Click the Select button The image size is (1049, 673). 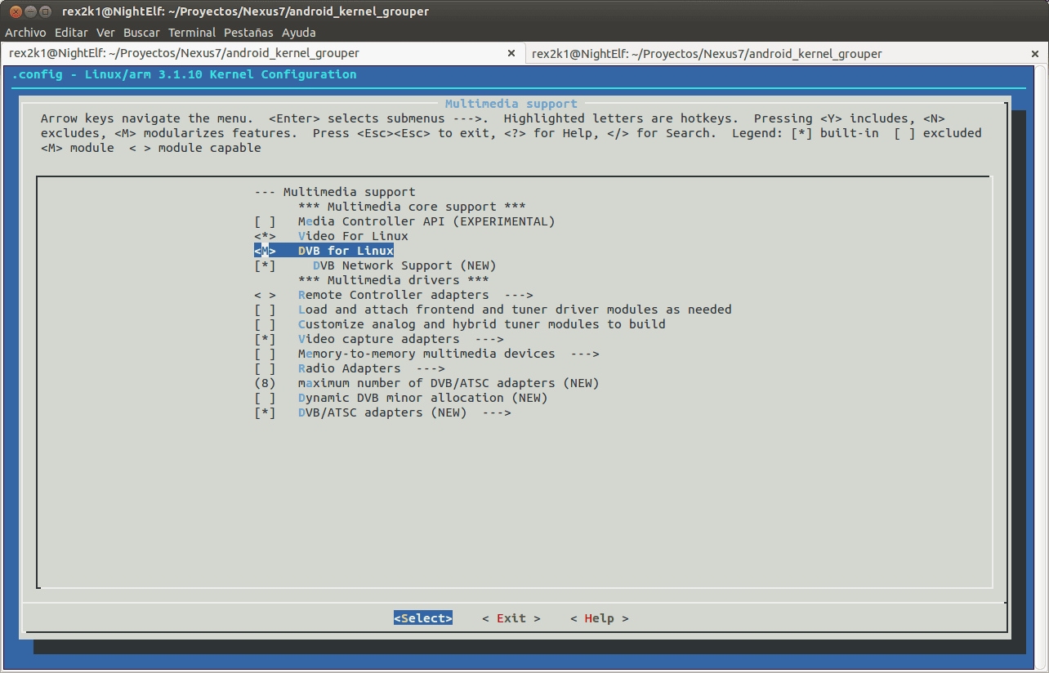tap(423, 618)
